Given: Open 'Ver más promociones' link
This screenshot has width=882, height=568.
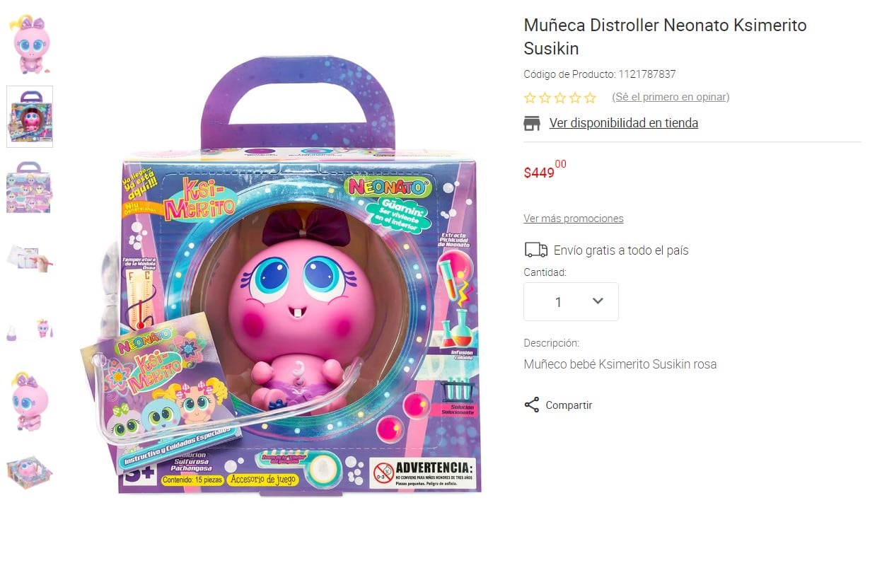Looking at the screenshot, I should [x=573, y=219].
